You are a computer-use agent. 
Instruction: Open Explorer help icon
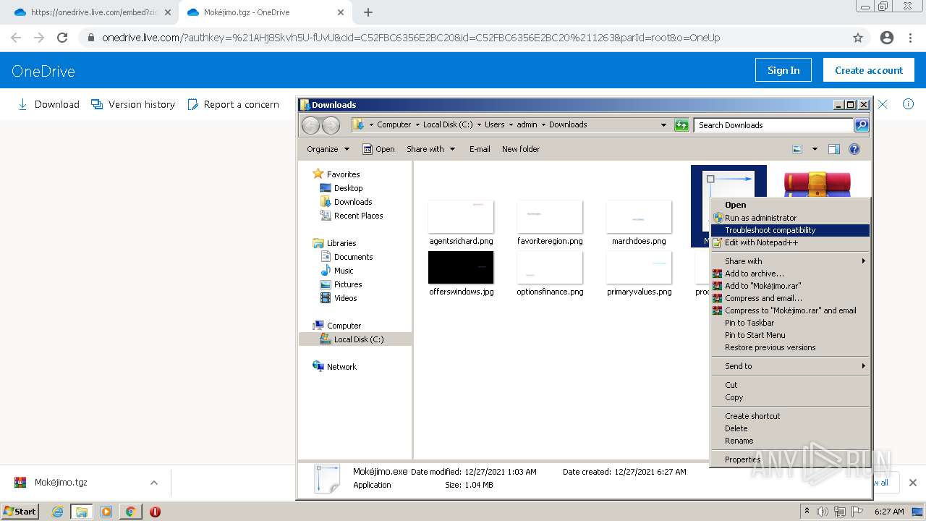[x=854, y=149]
